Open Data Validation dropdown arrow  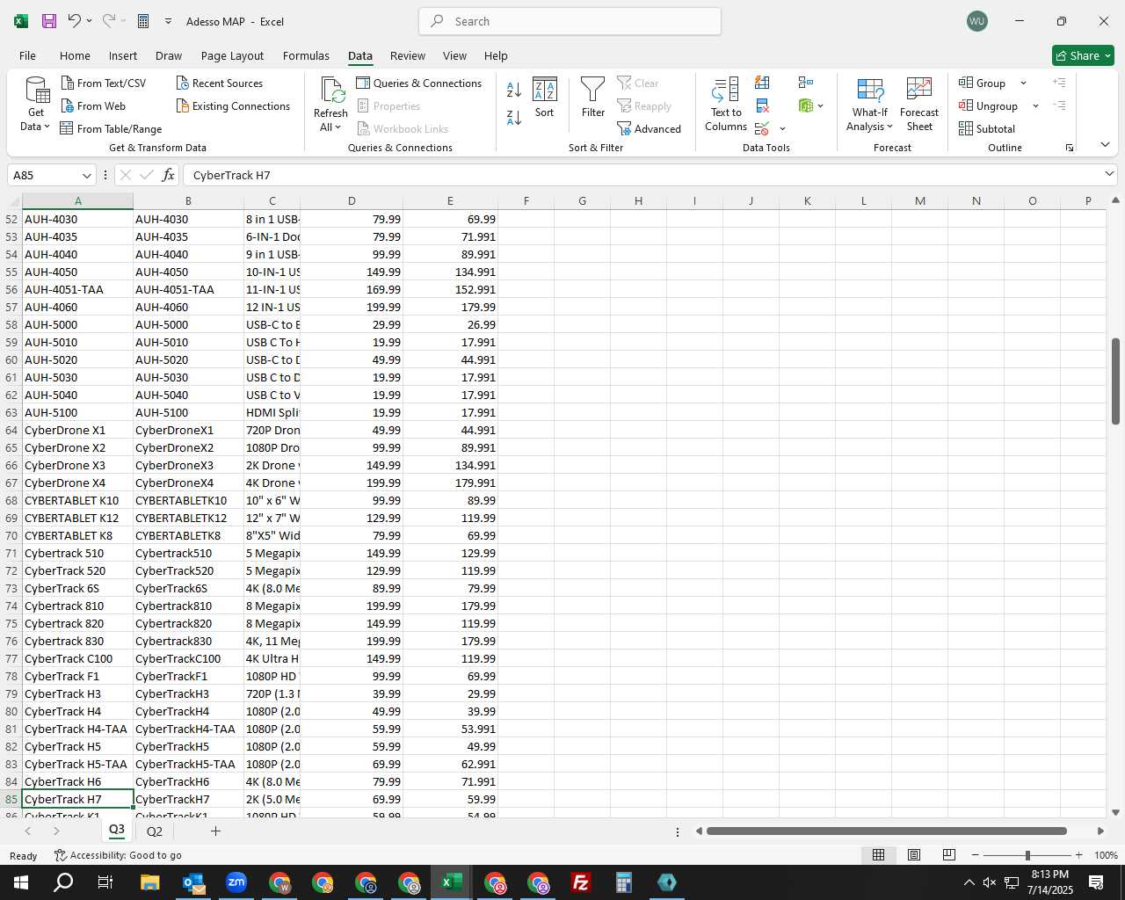click(x=782, y=128)
